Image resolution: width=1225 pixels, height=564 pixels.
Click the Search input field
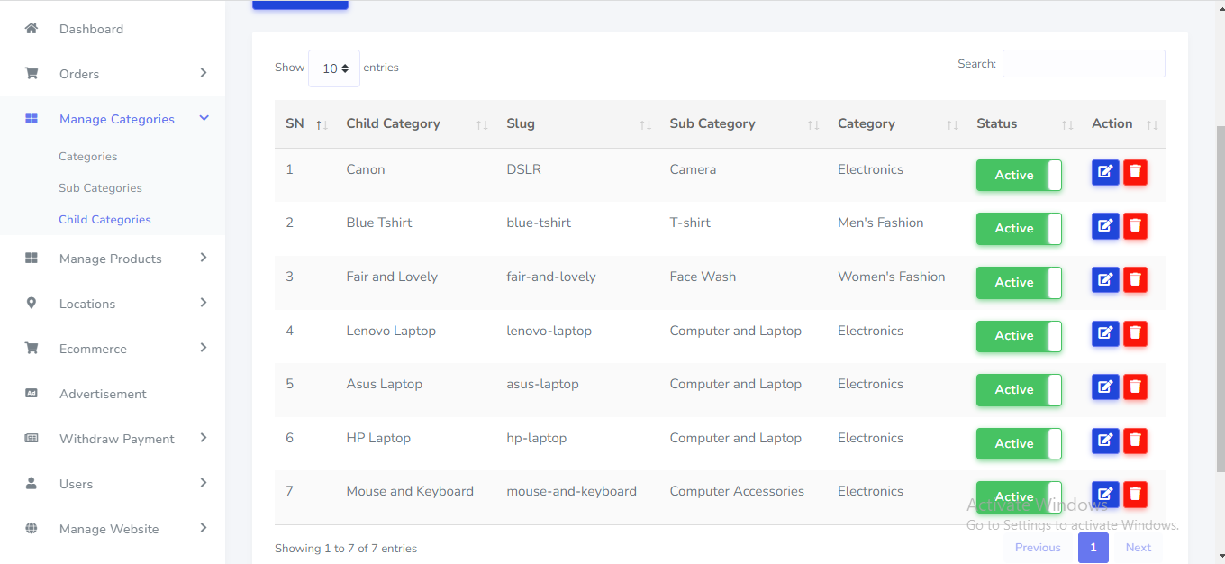click(x=1084, y=64)
